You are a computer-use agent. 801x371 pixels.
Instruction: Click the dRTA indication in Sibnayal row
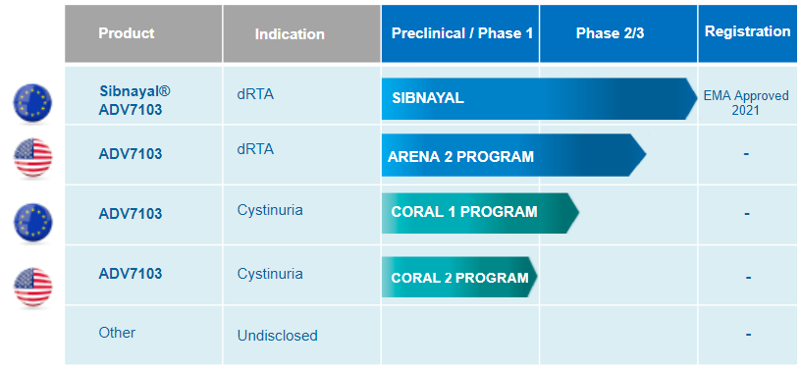pyautogui.click(x=255, y=94)
